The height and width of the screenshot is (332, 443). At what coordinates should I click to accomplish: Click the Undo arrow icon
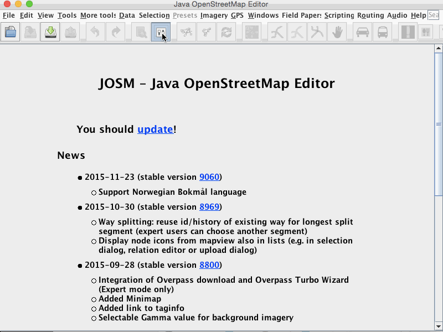pyautogui.click(x=95, y=32)
